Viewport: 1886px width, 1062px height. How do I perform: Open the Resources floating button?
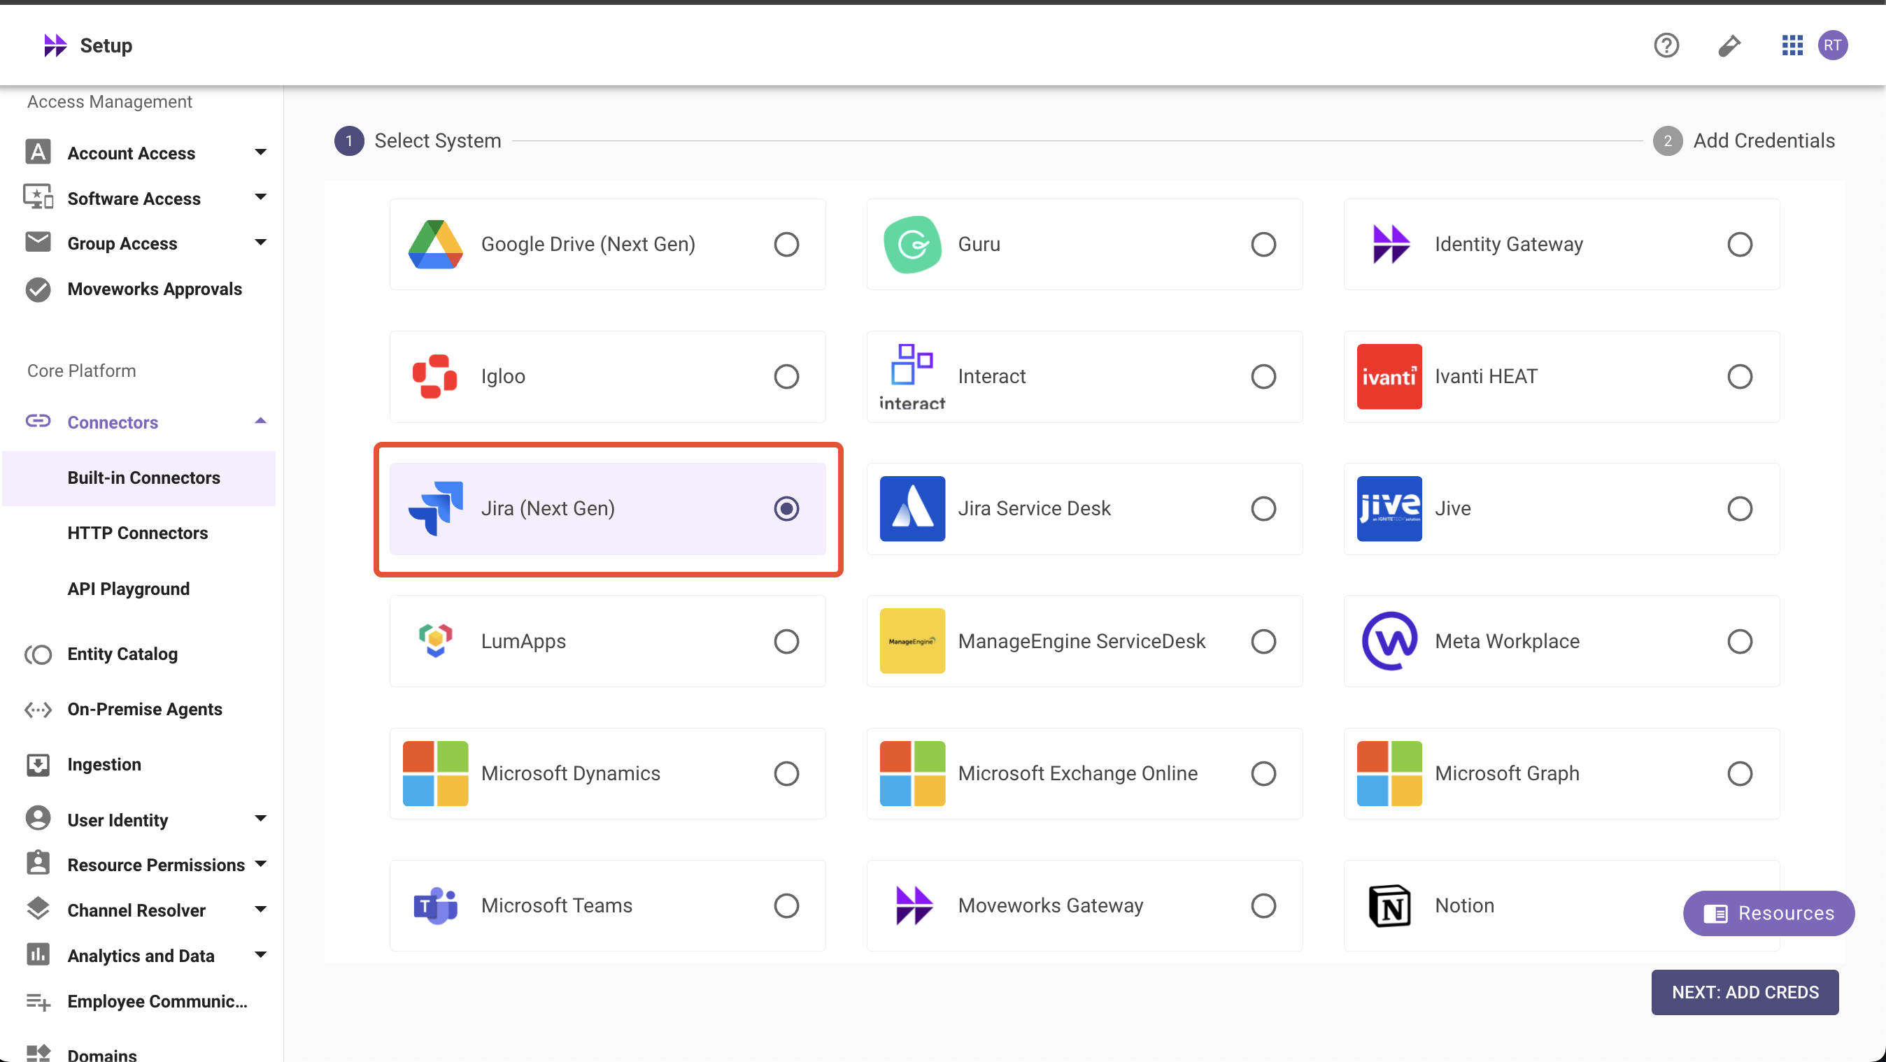pos(1768,912)
